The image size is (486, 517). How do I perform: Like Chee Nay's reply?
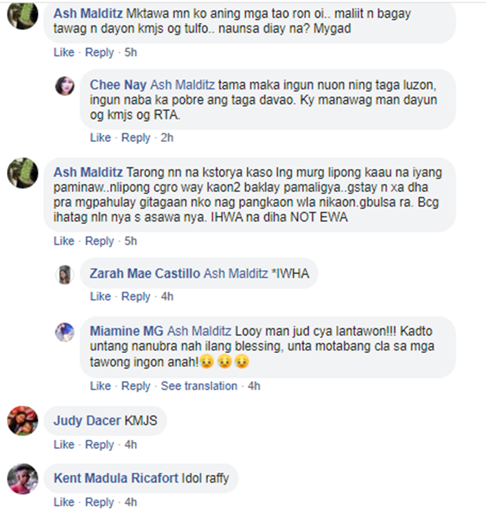(100, 137)
